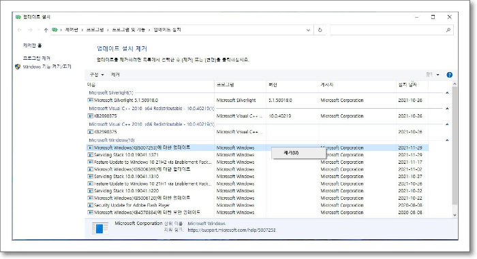Click icon of KB2890375 under x86 Redistributable
Image resolution: width=477 pixels, height=259 pixels.
click(91, 132)
